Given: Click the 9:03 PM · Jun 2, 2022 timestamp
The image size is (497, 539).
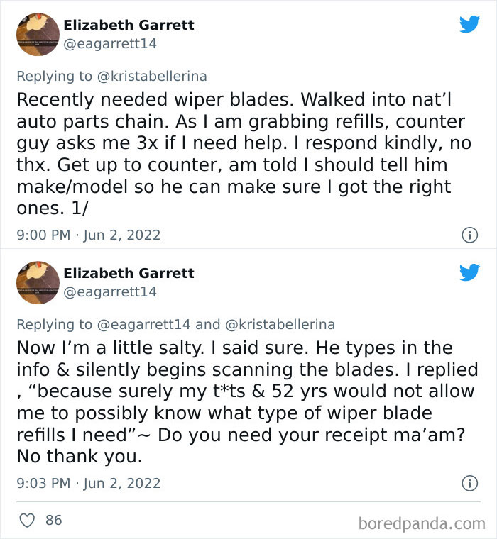Looking at the screenshot, I should tap(88, 484).
